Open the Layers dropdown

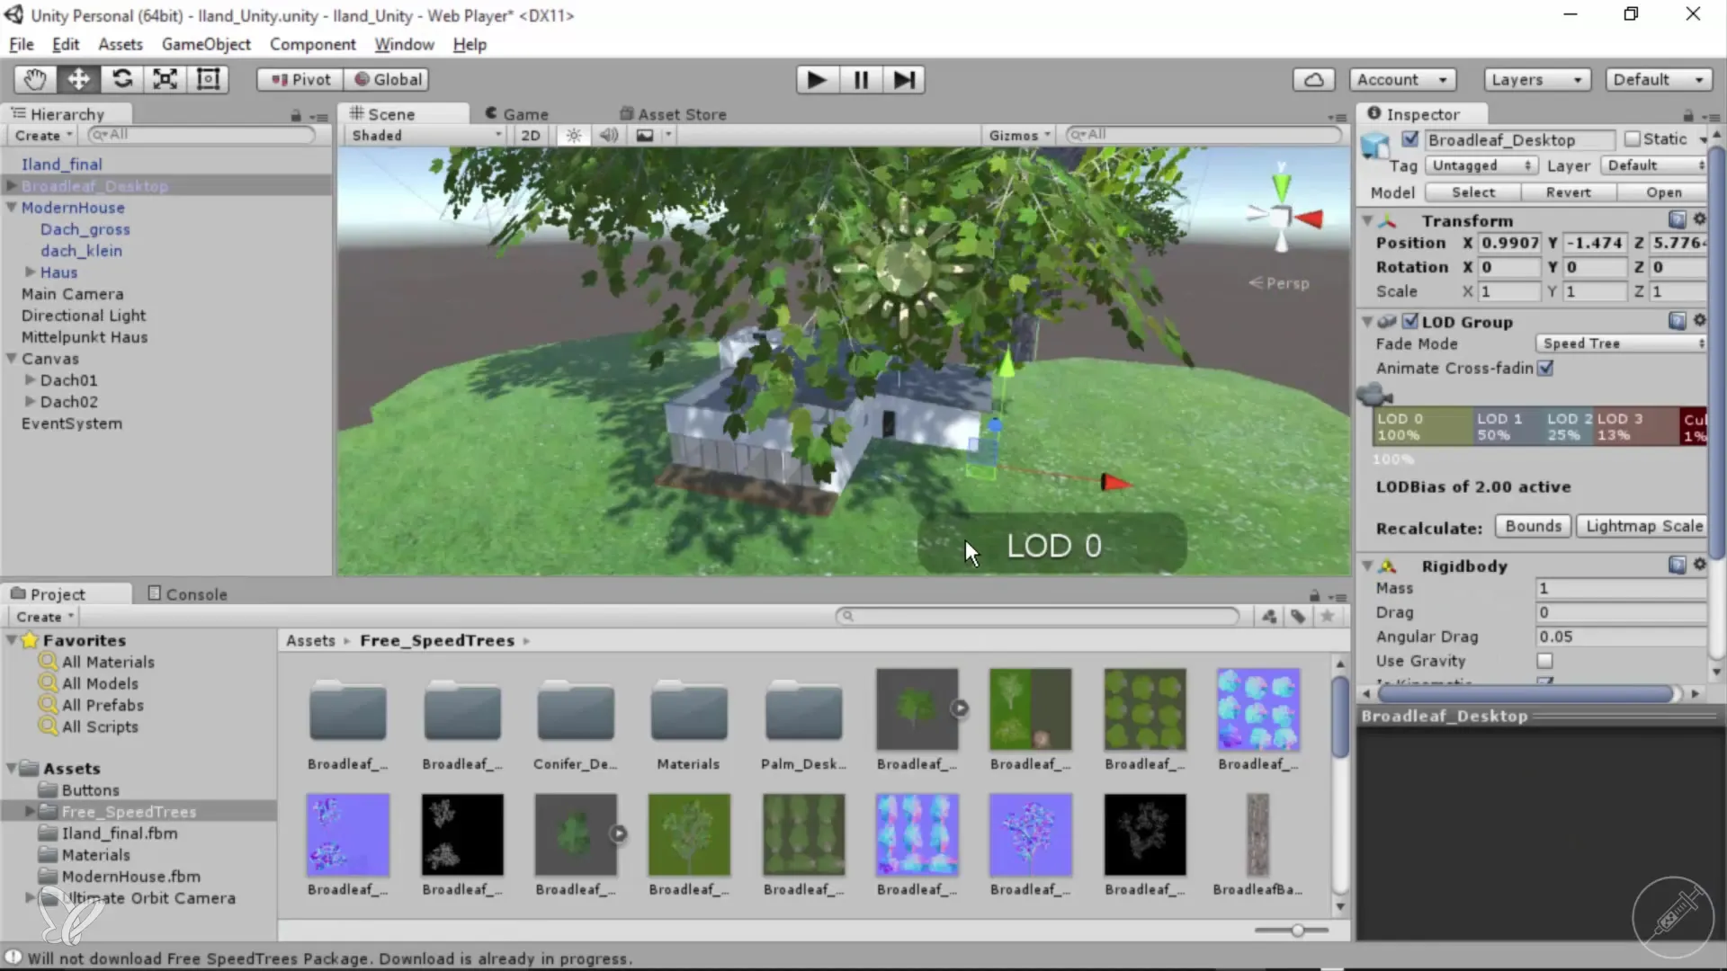pos(1537,80)
